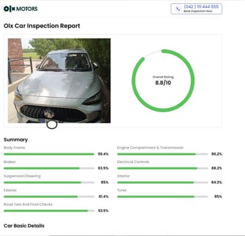This screenshot has width=245, height=236.
Task: Click the Engine Compartment & Transmission bar
Action: [x=163, y=154]
